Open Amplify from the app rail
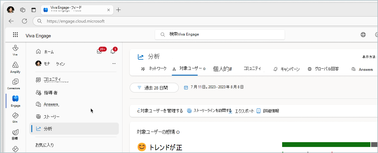Image resolution: width=378 pixels, height=153 pixels. [x=15, y=67]
